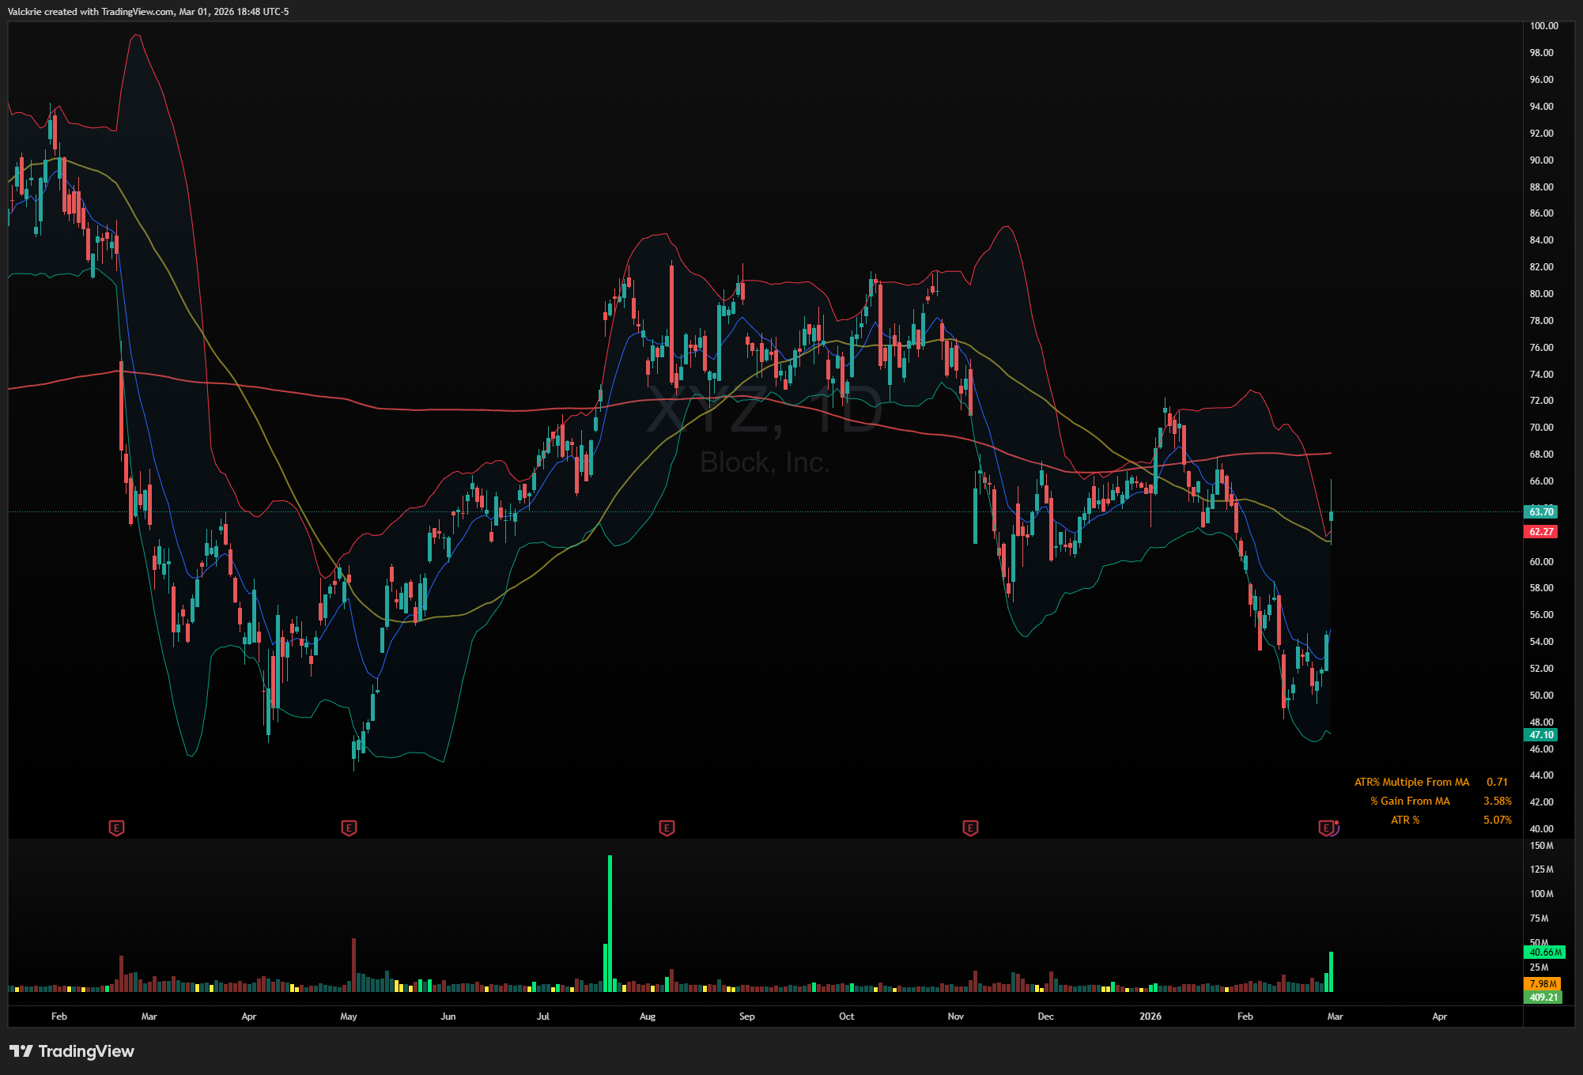This screenshot has width=1583, height=1075.
Task: Click the 40.66M volume label
Action: click(x=1544, y=952)
